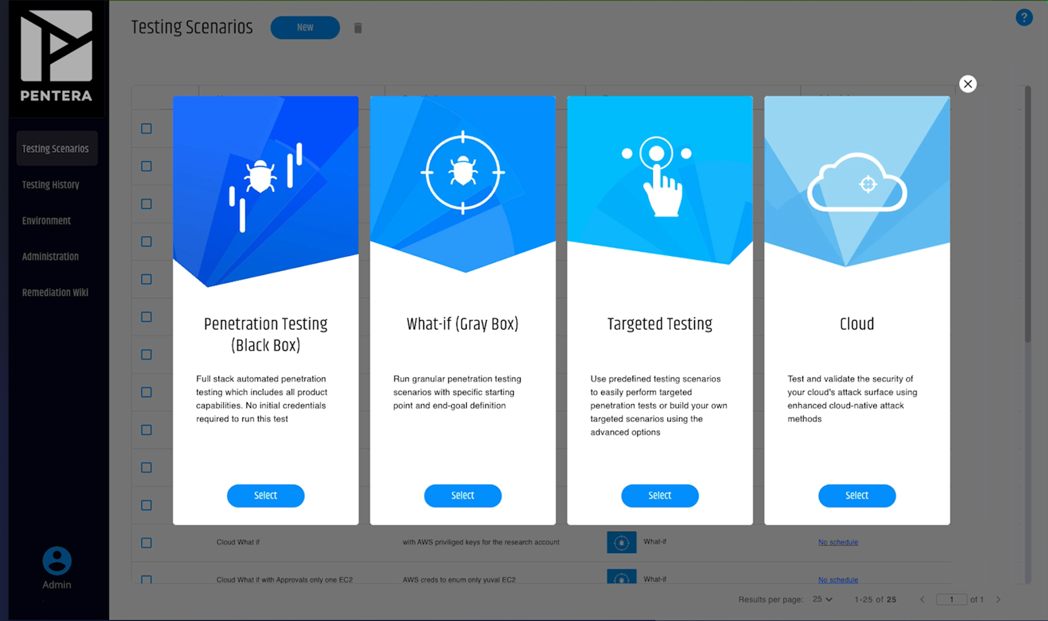Open the help question mark icon
1048x621 pixels.
tap(1024, 18)
